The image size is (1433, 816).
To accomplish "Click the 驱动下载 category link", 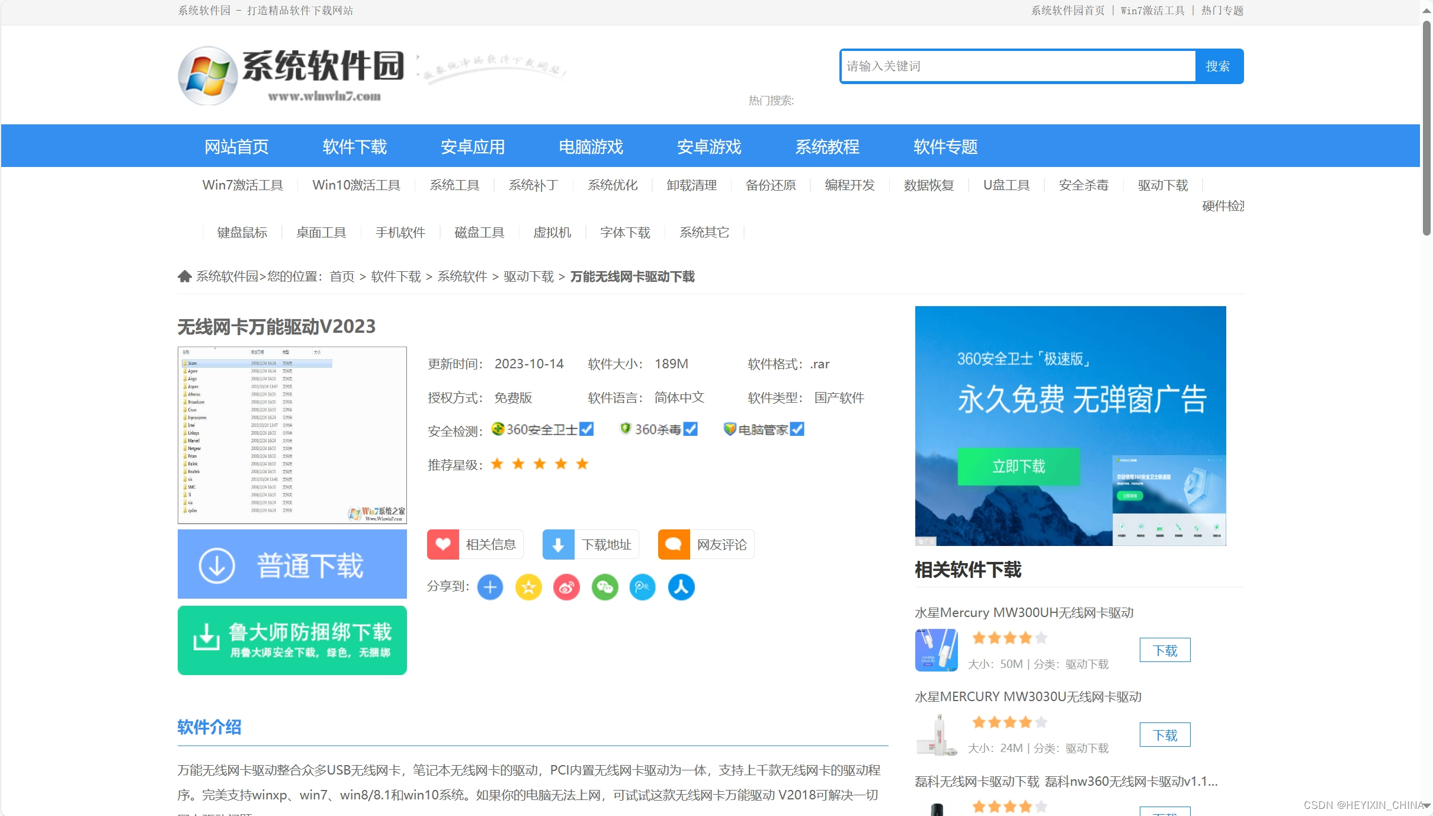I will coord(1162,185).
